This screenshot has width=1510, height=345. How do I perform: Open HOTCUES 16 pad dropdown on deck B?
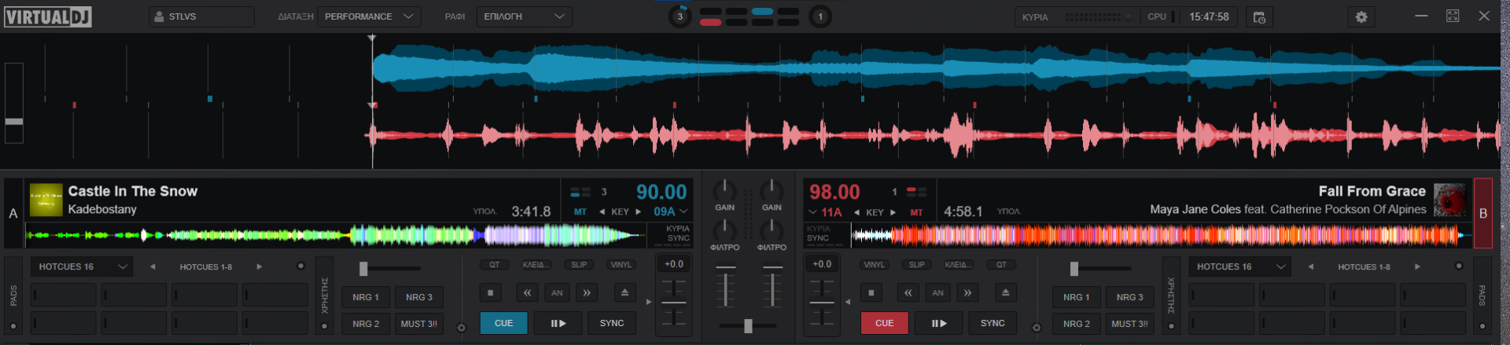(x=1239, y=267)
